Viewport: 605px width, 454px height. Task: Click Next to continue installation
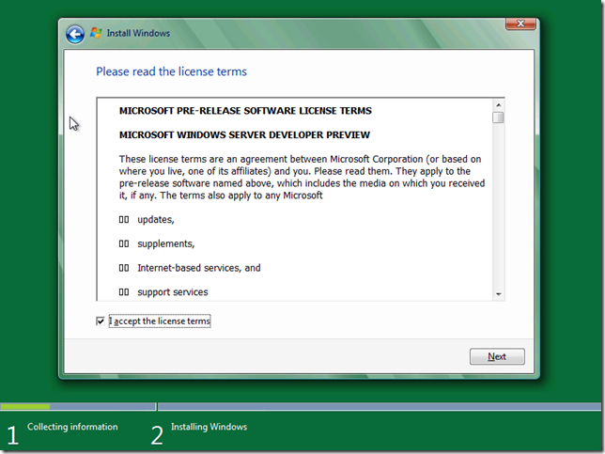tap(497, 356)
